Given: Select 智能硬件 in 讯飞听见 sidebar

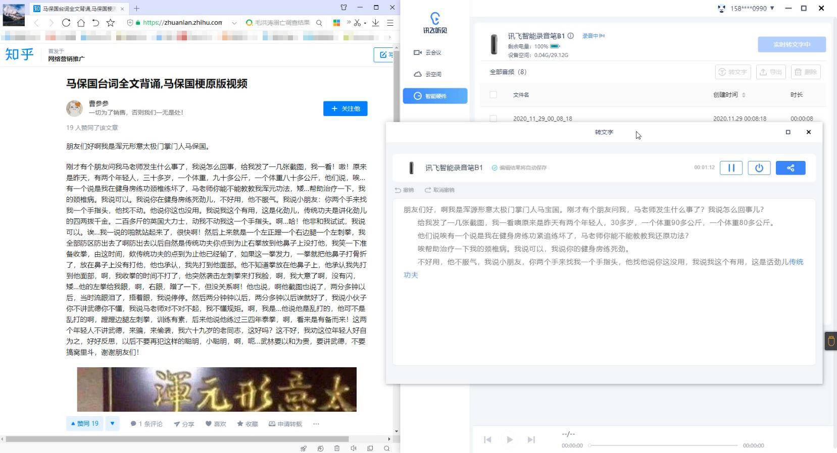Looking at the screenshot, I should pos(435,96).
